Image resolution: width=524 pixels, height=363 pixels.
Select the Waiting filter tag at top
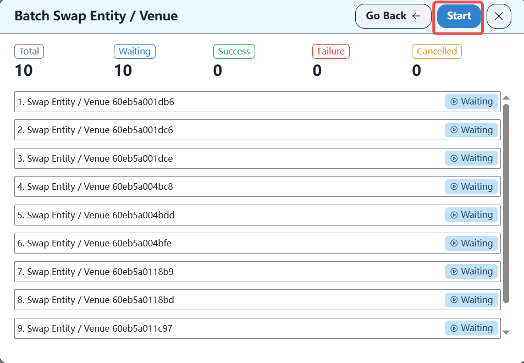(135, 51)
